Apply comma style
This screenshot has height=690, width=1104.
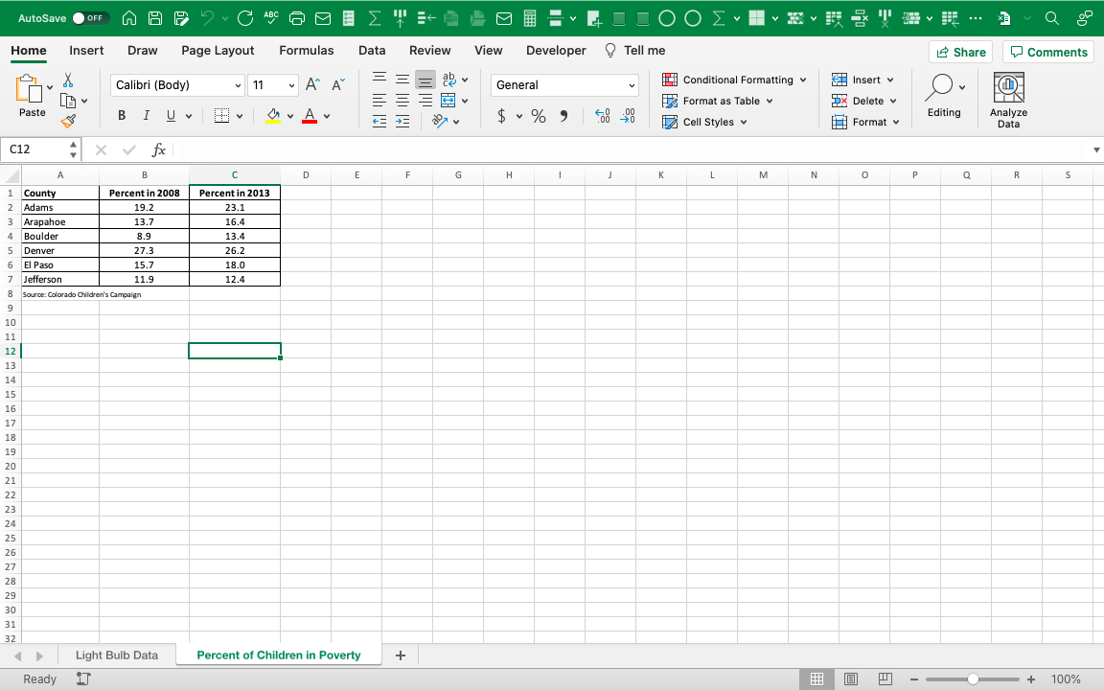(563, 116)
